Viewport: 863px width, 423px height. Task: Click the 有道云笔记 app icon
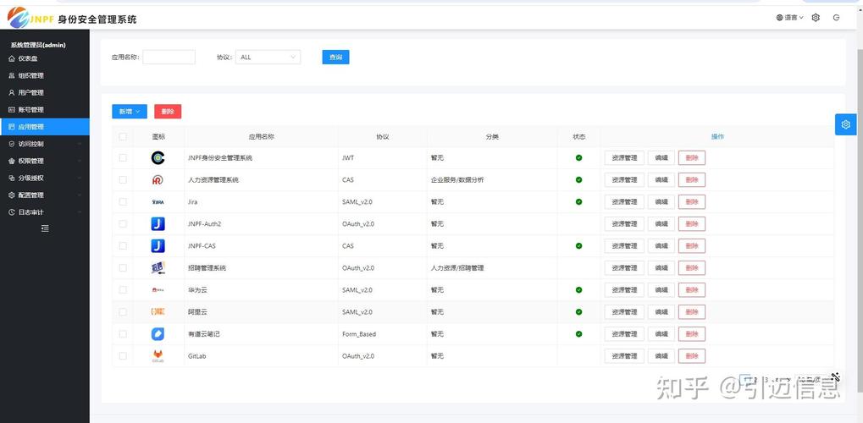[158, 334]
